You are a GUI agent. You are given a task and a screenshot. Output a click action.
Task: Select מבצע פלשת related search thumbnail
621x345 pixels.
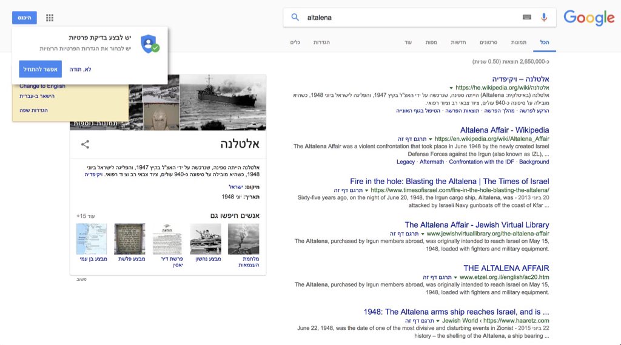pos(130,239)
